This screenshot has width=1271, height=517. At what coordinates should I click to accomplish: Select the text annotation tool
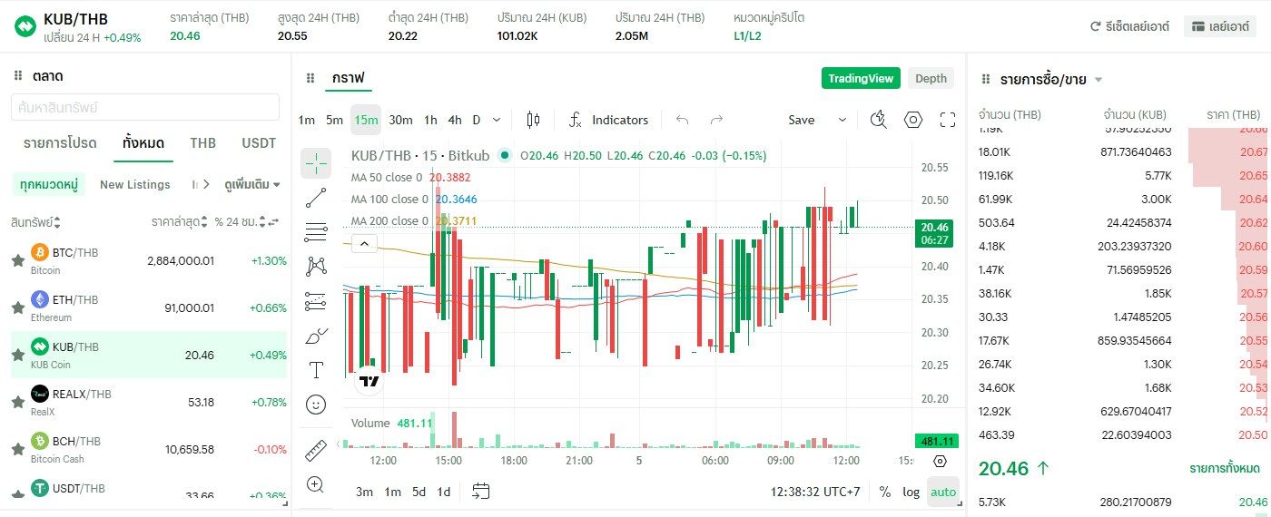click(316, 370)
